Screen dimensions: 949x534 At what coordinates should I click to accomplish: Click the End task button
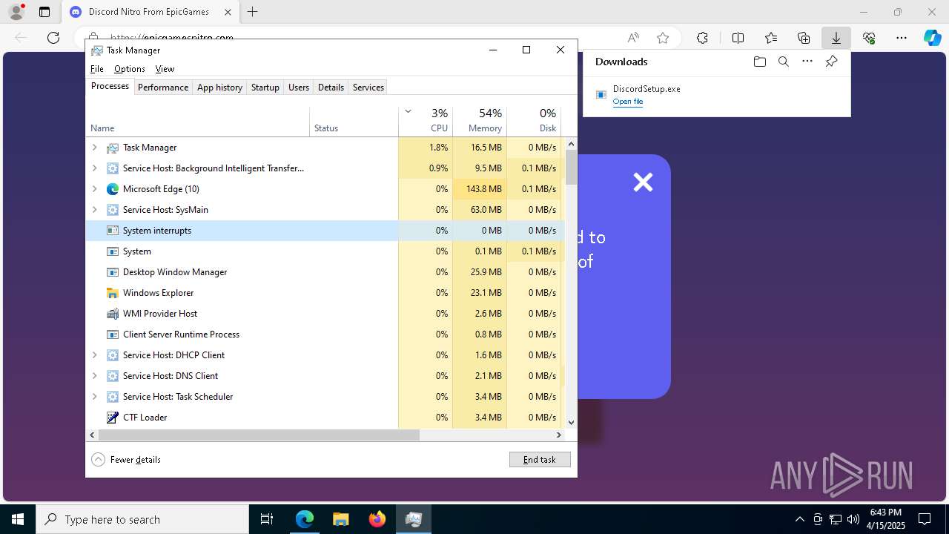tap(540, 460)
